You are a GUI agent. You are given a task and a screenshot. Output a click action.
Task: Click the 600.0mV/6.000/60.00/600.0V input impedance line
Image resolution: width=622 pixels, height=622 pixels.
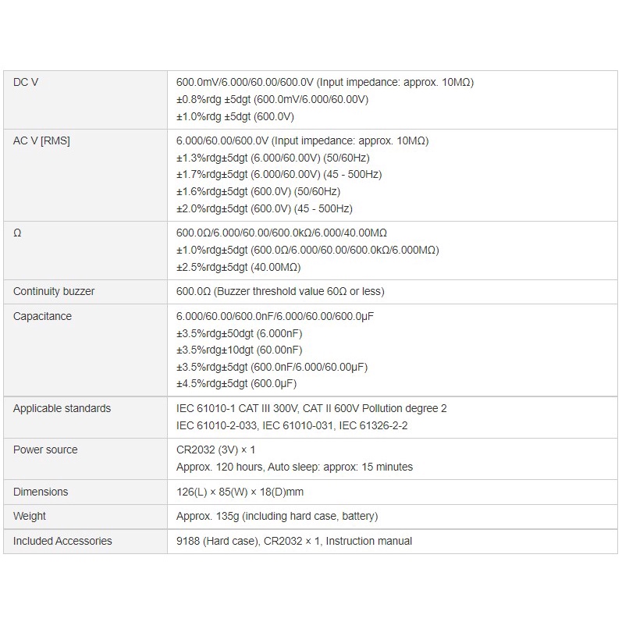[325, 82]
